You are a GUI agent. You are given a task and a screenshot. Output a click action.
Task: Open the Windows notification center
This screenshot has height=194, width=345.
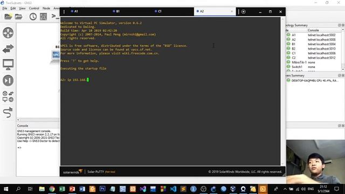336,189
